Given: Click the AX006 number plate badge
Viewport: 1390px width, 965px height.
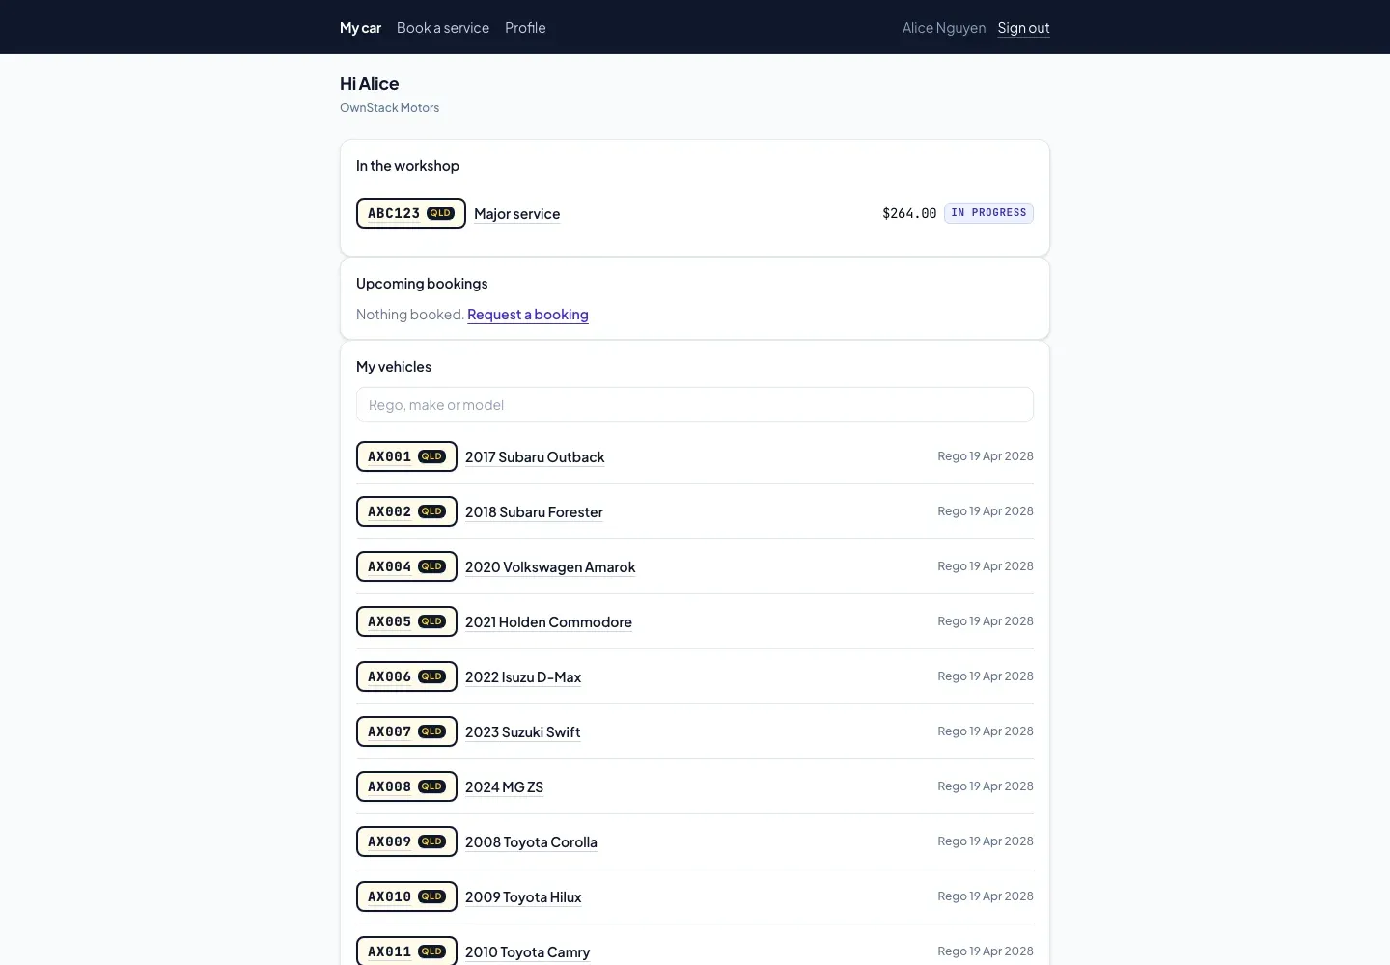Looking at the screenshot, I should tap(406, 676).
